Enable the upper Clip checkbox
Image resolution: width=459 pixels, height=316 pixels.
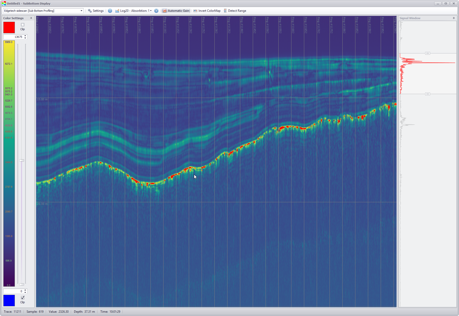click(23, 25)
